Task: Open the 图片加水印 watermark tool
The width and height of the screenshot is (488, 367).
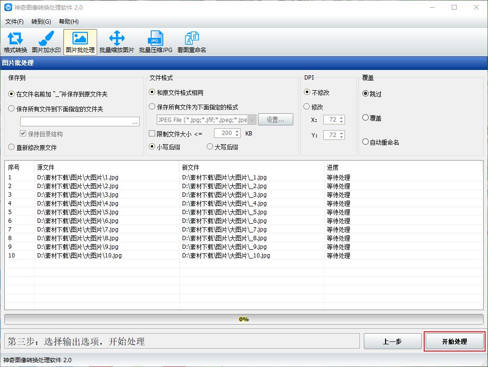Action: [46, 41]
